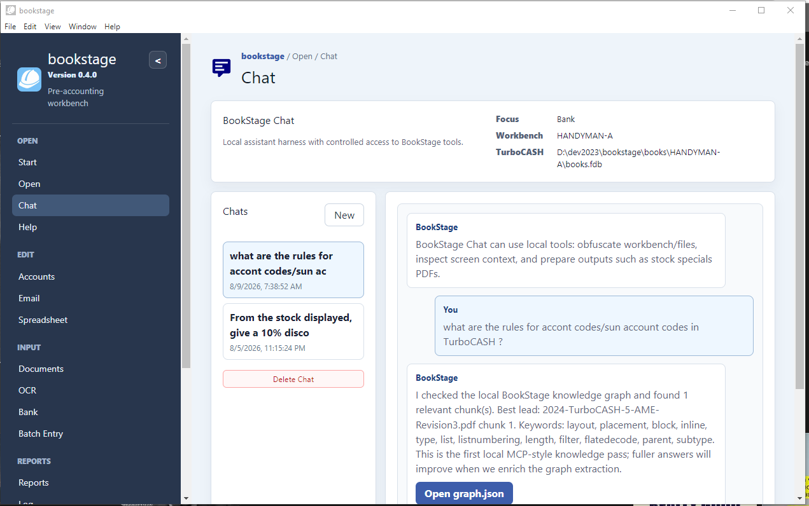This screenshot has width=809, height=506.
Task: Open the File menu
Action: coord(10,27)
